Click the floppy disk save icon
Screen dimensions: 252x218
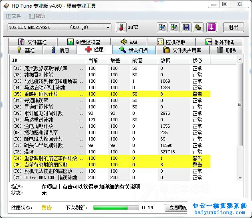click(x=186, y=27)
